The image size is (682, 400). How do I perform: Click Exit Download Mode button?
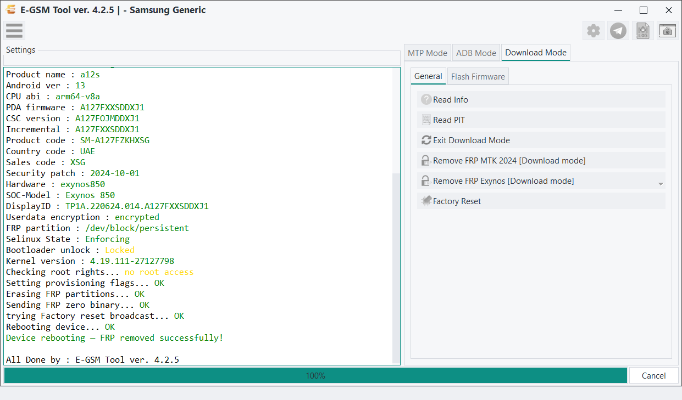click(x=541, y=140)
